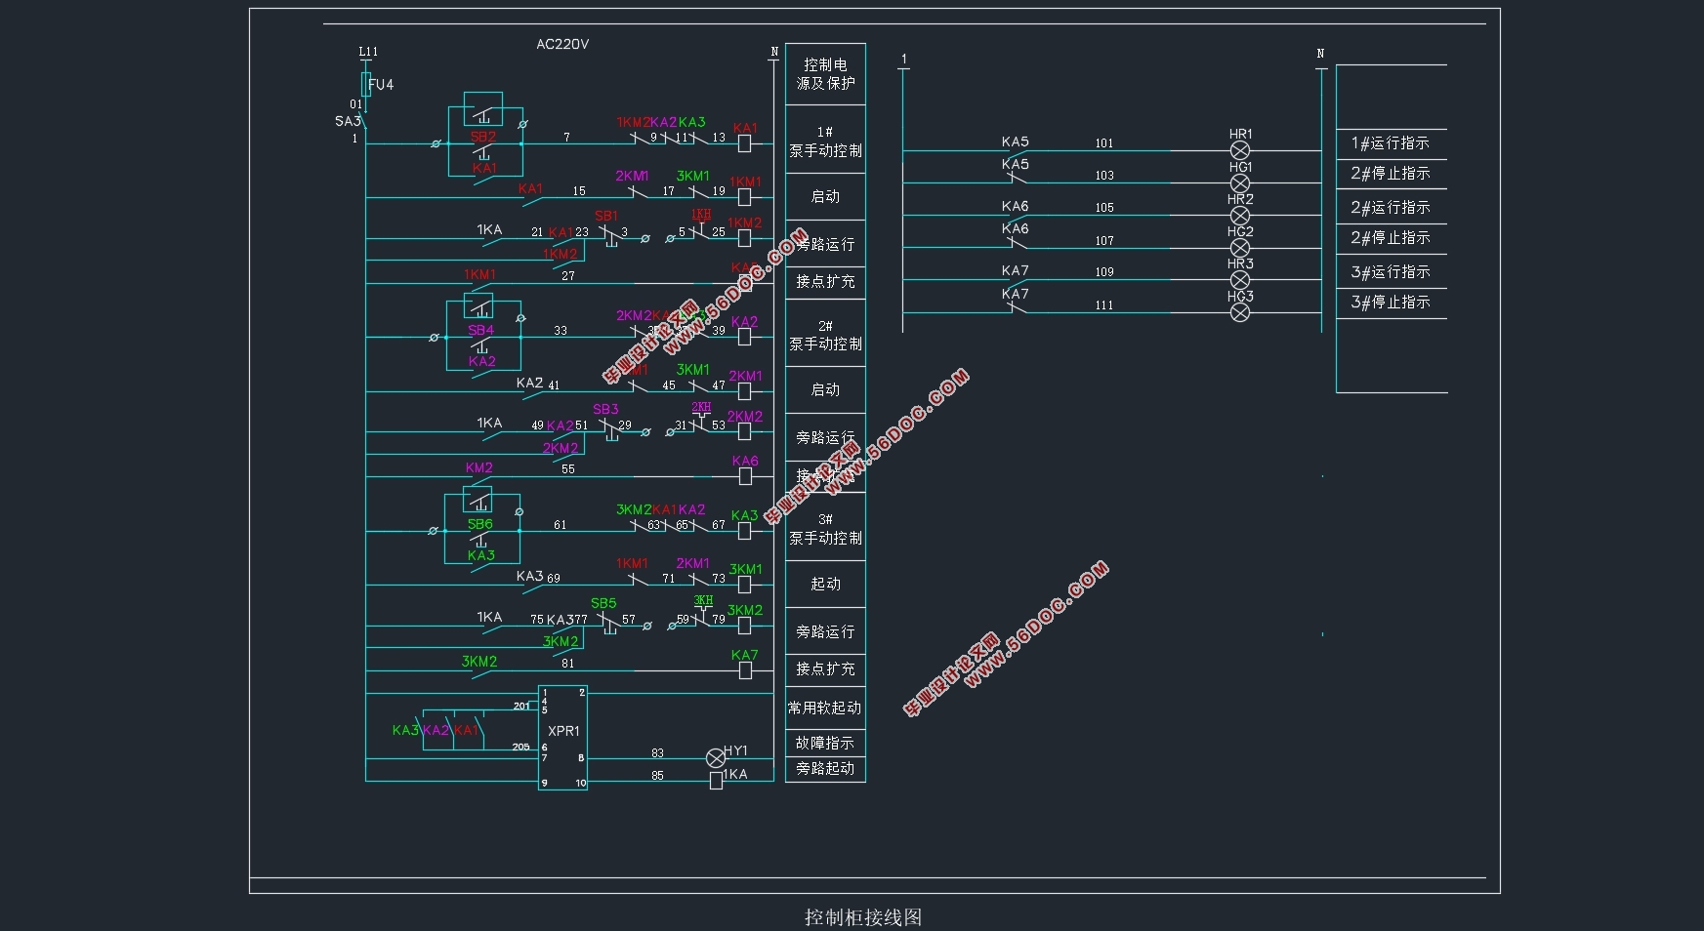Image resolution: width=1704 pixels, height=931 pixels.
Task: Select the 3#停止指示 table cell
Action: point(1390,303)
